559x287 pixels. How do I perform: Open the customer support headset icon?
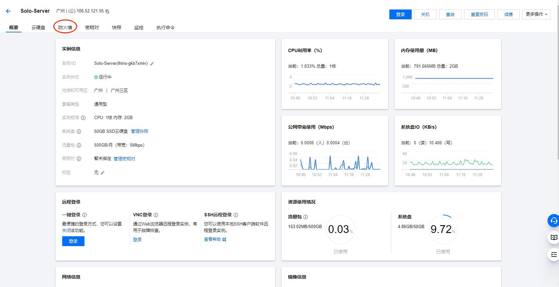click(x=553, y=221)
